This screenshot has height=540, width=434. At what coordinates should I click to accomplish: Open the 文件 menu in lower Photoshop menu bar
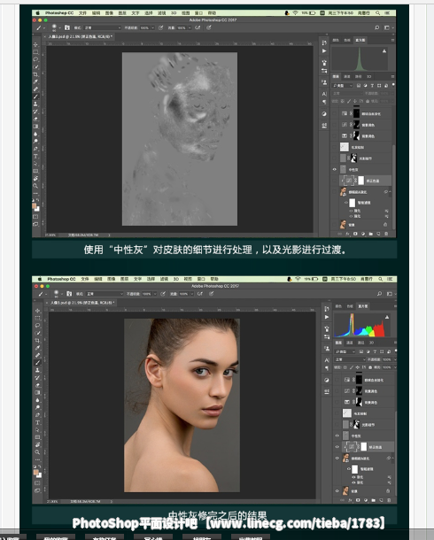85,279
